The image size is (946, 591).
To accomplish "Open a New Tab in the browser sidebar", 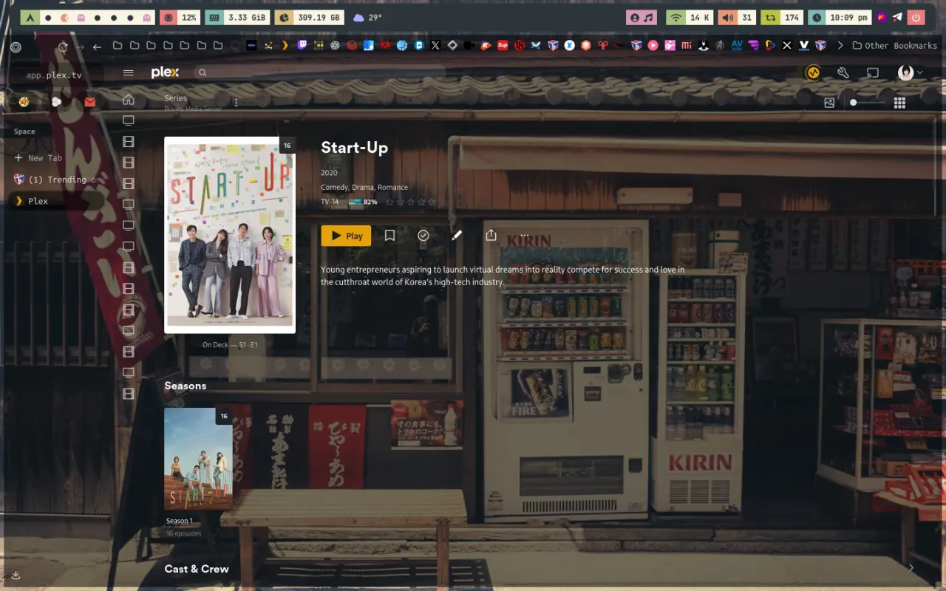I will (38, 158).
